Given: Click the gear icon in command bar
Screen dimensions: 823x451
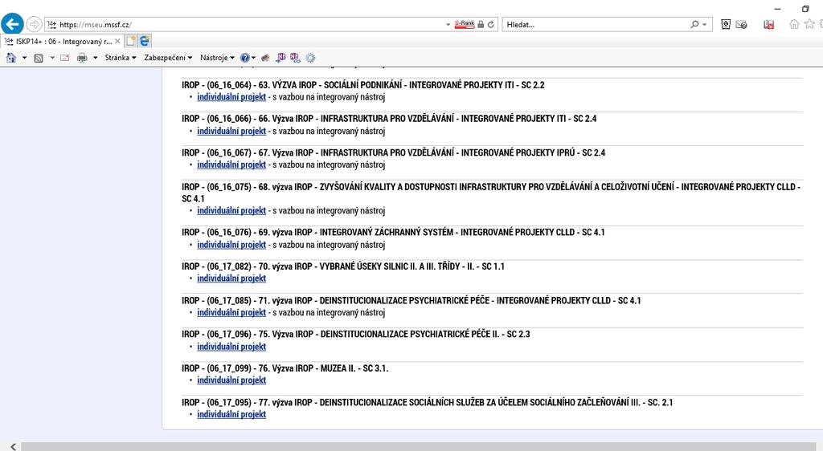Looking at the screenshot, I should [310, 58].
